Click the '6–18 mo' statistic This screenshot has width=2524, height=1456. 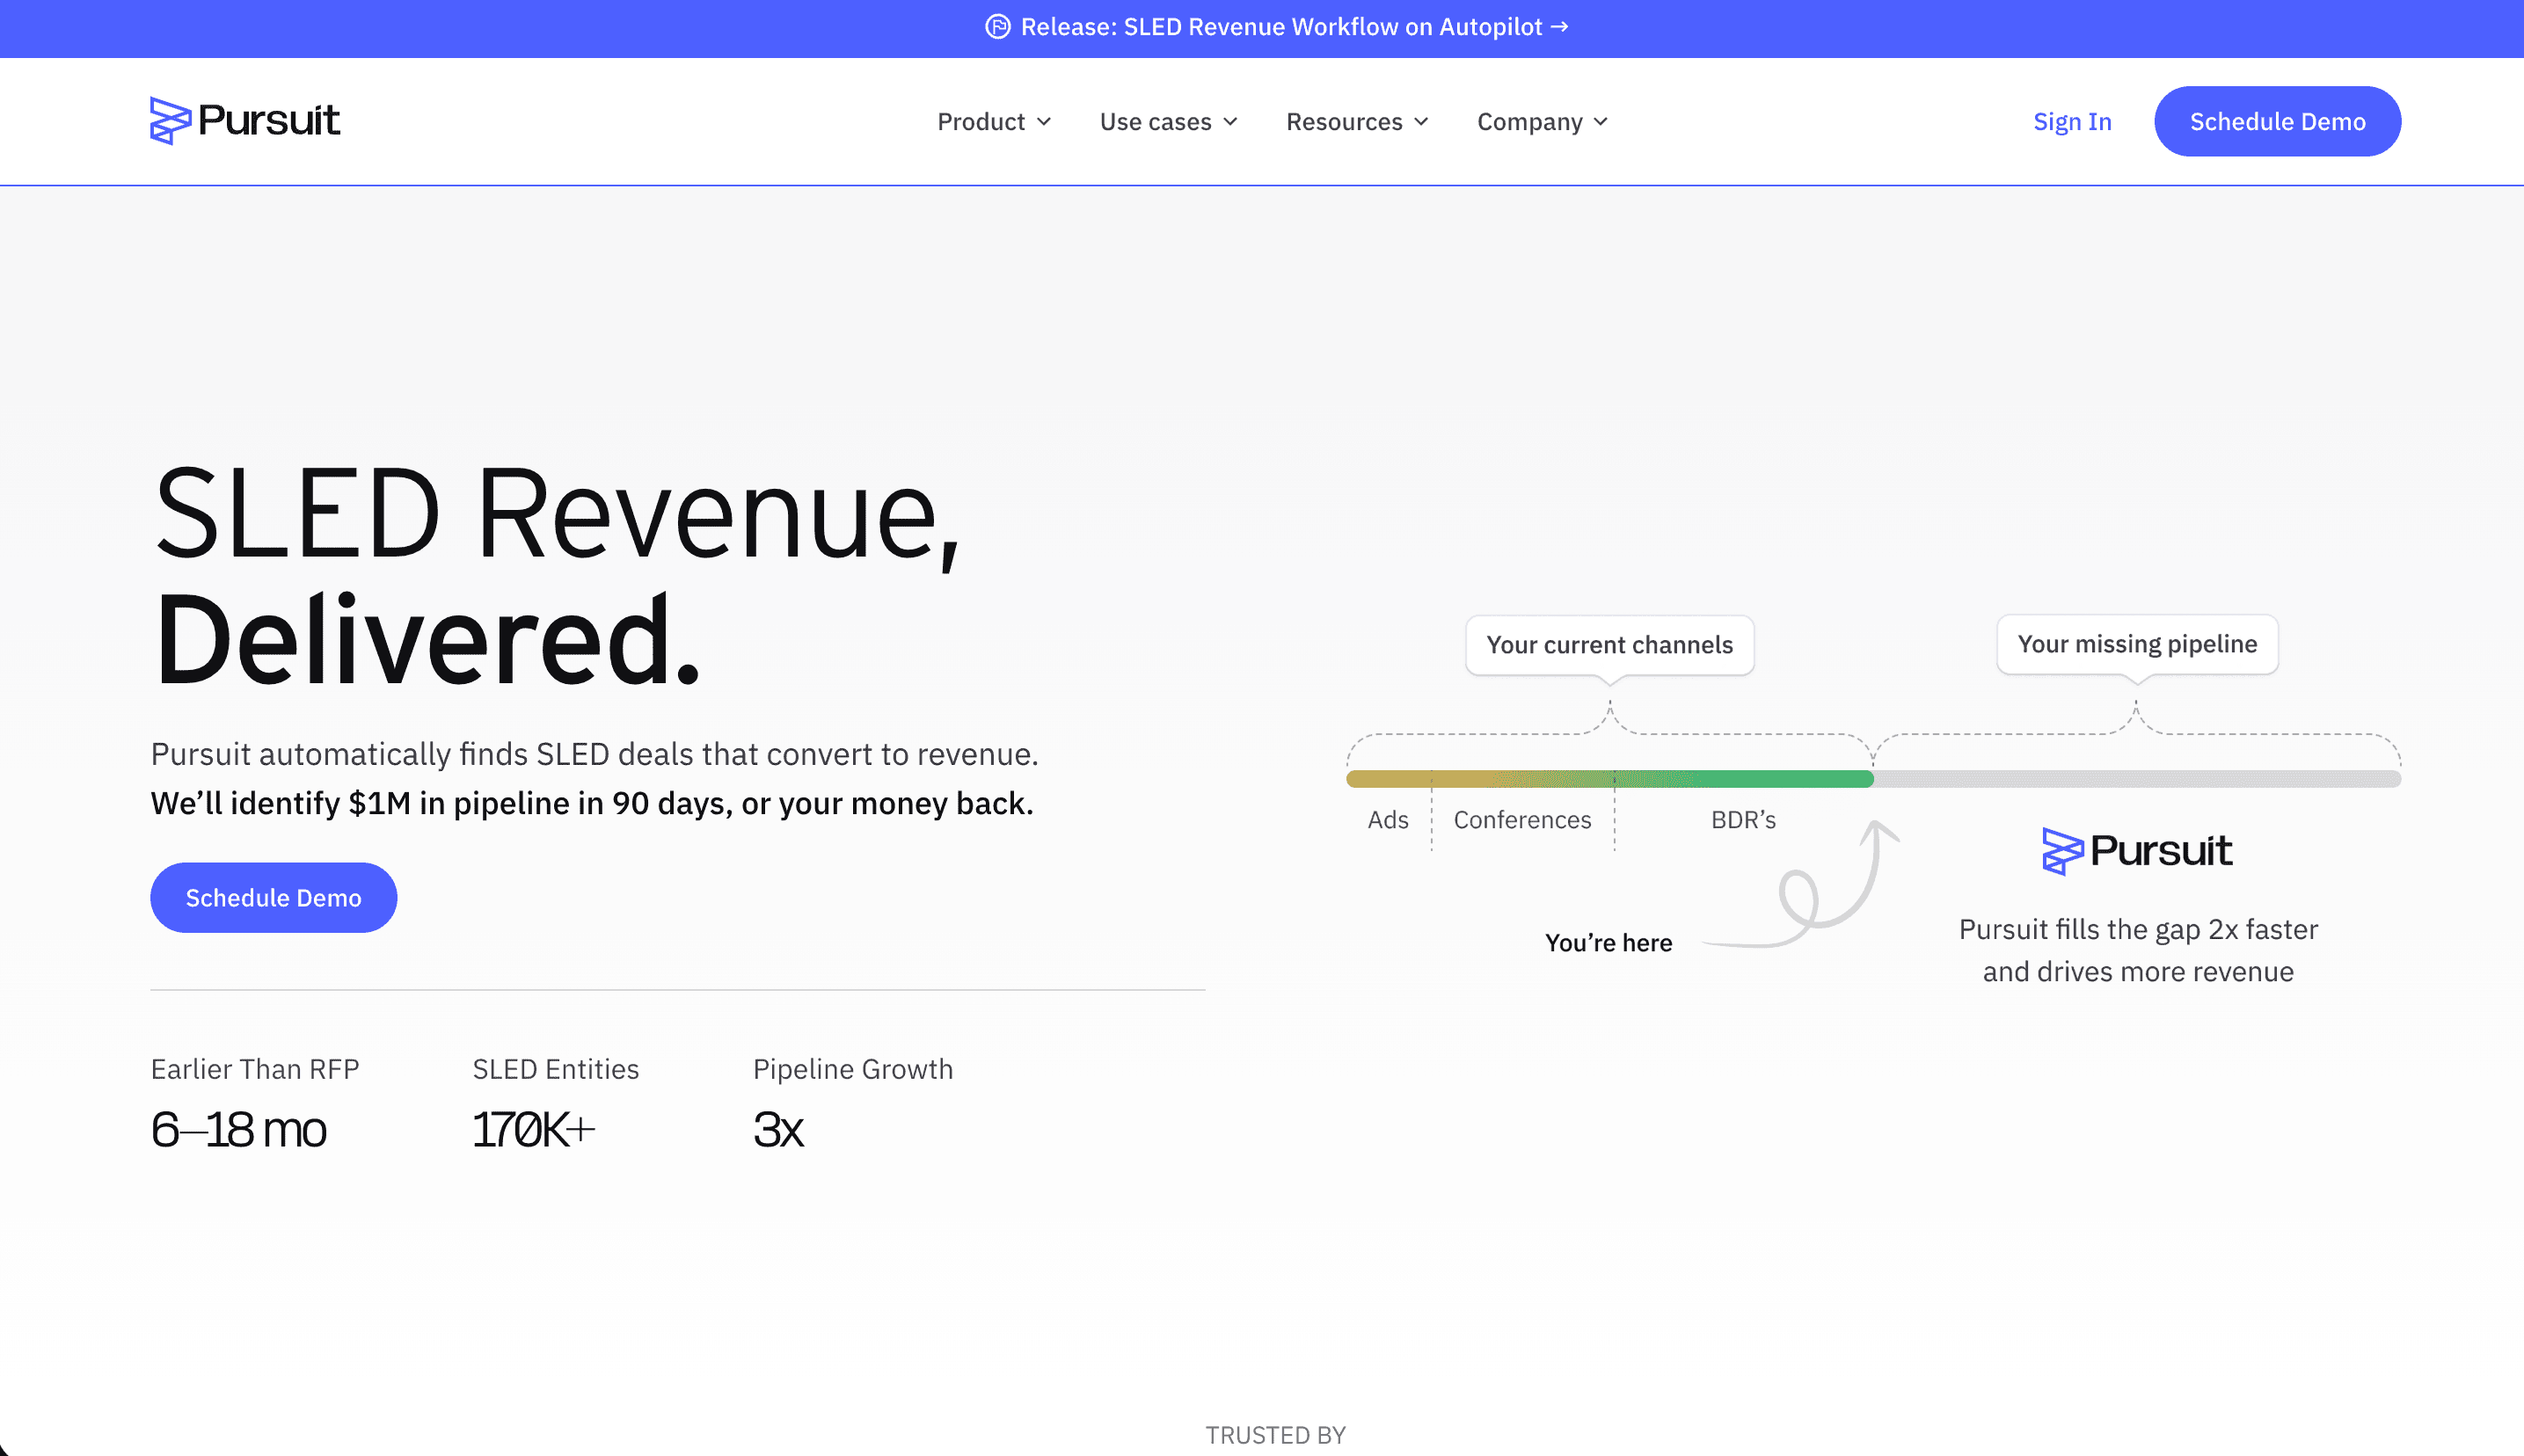click(x=238, y=1130)
